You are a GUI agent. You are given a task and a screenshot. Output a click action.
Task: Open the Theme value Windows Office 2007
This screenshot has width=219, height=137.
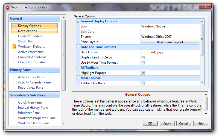pos(170,37)
